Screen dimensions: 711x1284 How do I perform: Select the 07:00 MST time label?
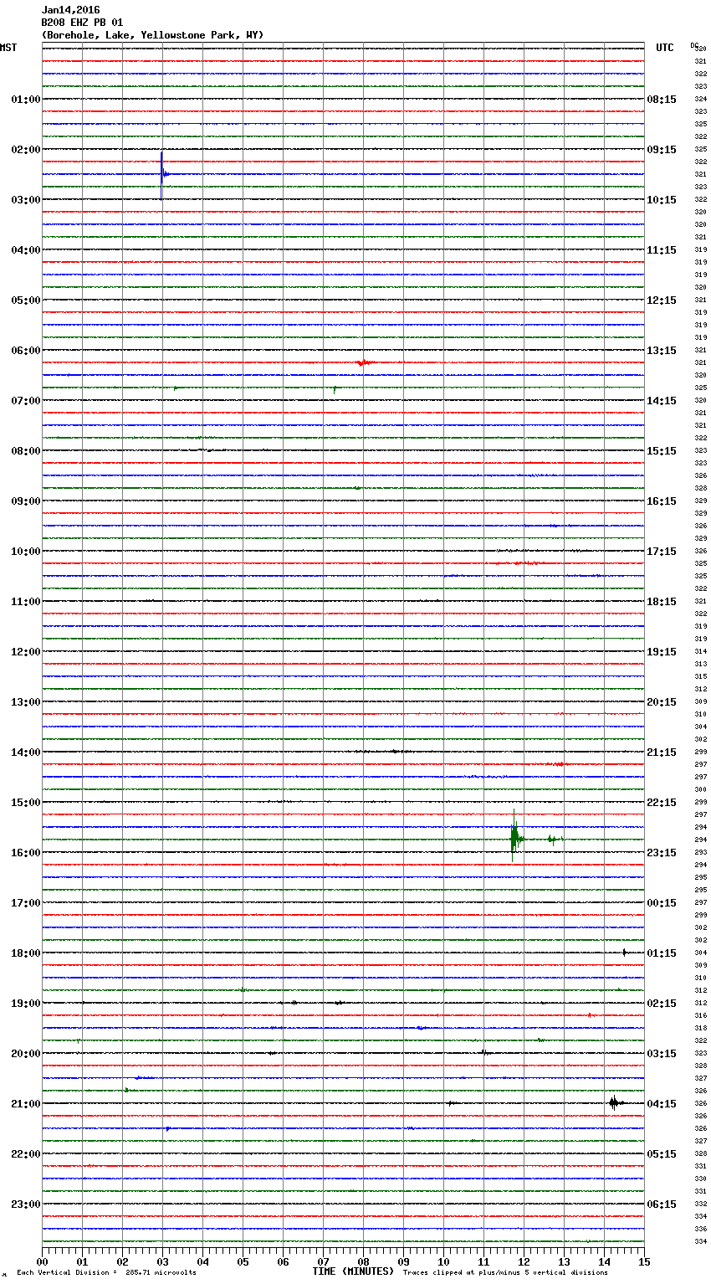point(26,401)
